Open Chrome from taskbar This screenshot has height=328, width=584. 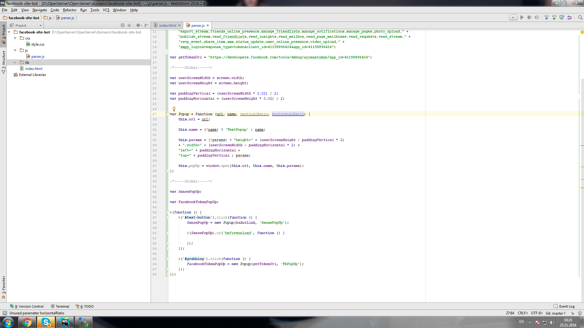click(27, 322)
